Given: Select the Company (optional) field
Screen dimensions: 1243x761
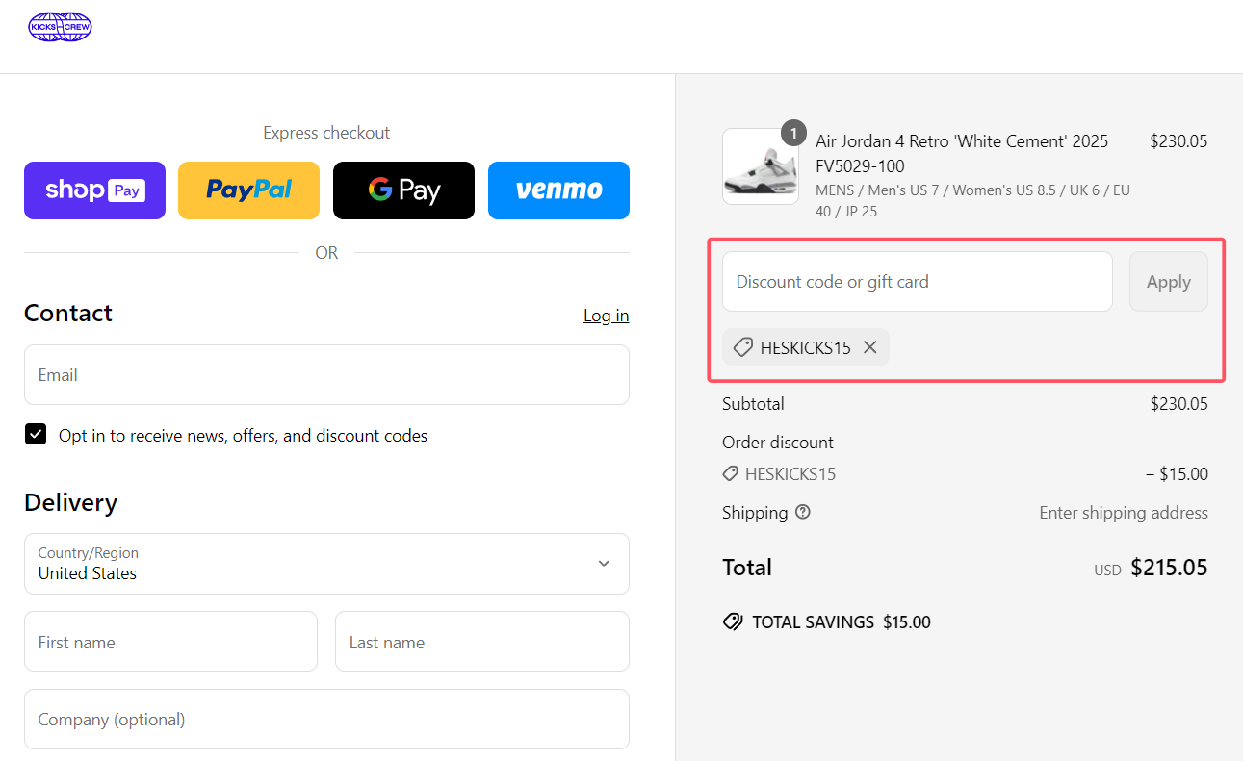Looking at the screenshot, I should (326, 719).
